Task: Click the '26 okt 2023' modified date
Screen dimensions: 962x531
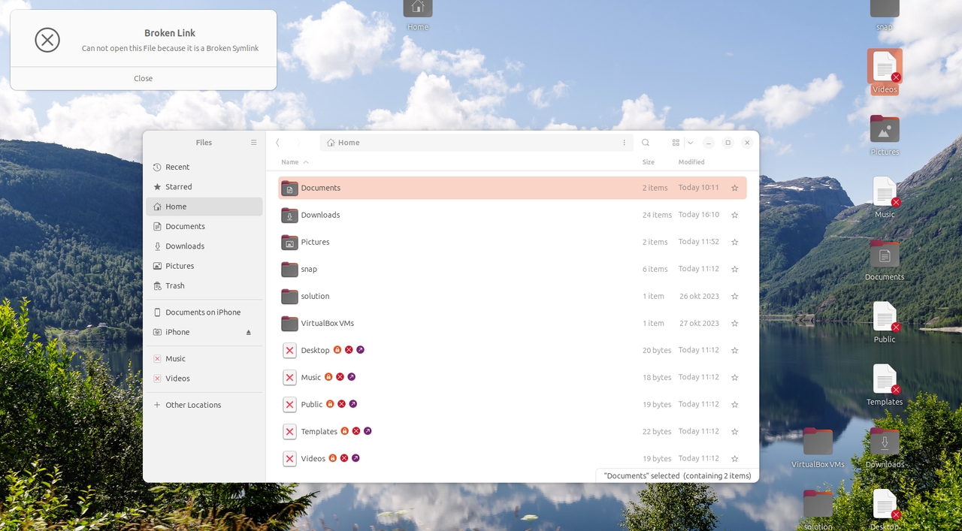Action: click(699, 296)
